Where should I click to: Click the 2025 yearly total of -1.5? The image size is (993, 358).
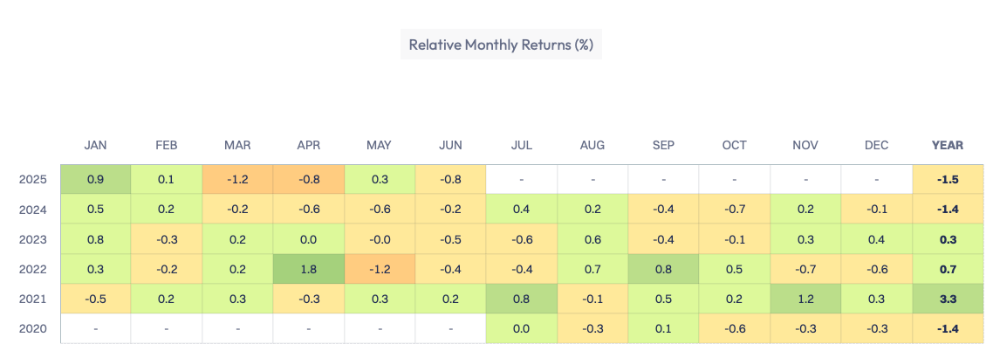pyautogui.click(x=948, y=180)
